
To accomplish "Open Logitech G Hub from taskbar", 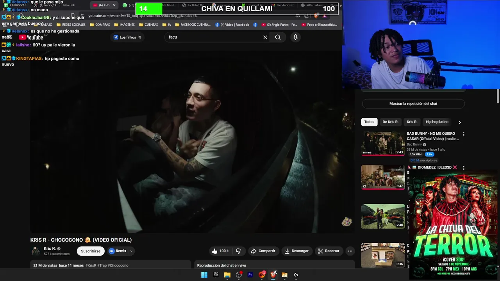I will (296, 275).
